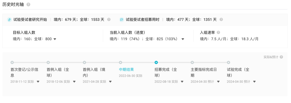Expand 目标入组人数 dropdown arrow
The height and width of the screenshot is (103, 291).
[x=55, y=39]
